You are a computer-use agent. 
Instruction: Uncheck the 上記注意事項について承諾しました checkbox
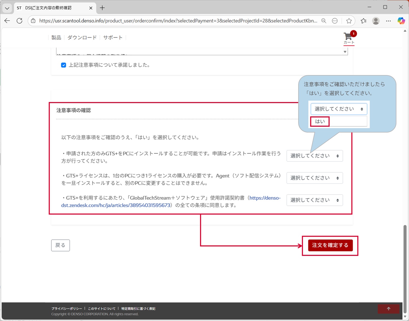pos(64,65)
